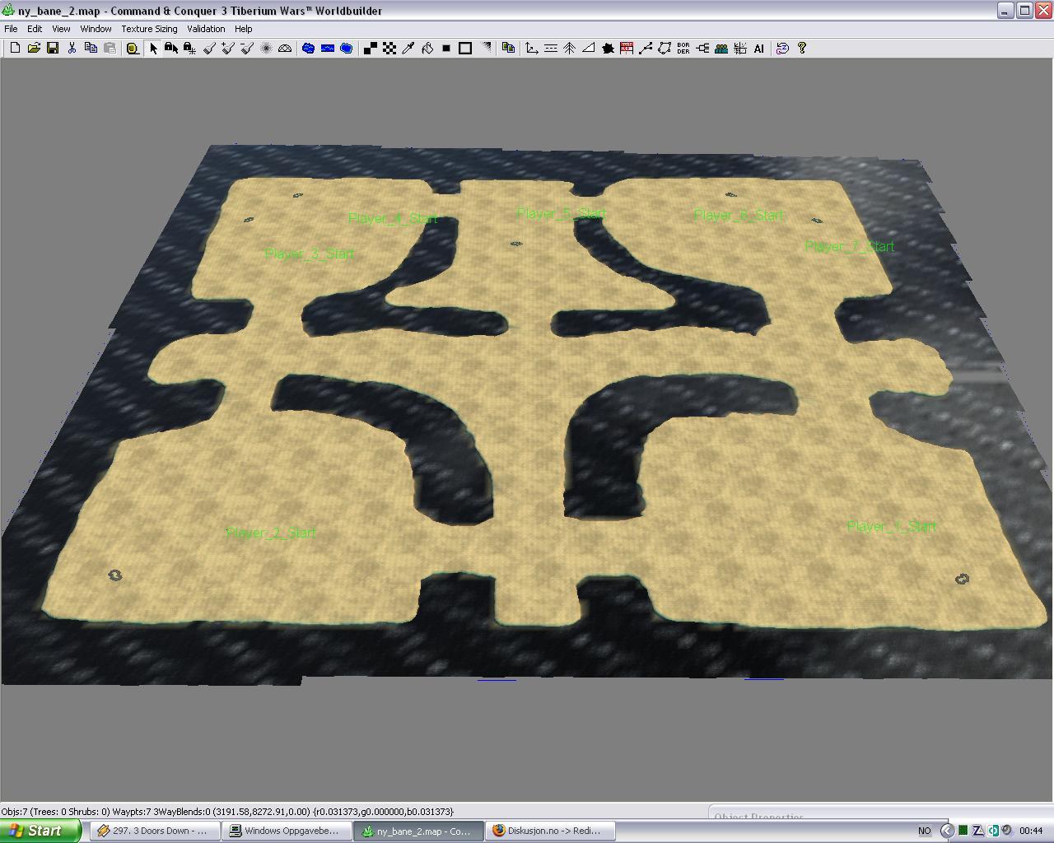Click the Player_2_Start waypoint label
This screenshot has height=843, width=1054.
point(271,533)
